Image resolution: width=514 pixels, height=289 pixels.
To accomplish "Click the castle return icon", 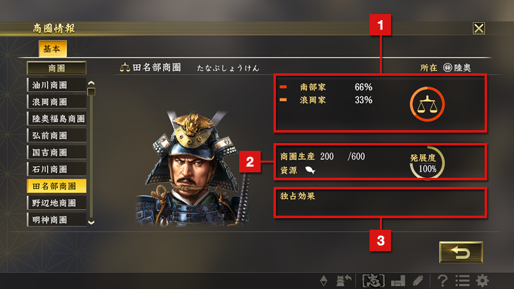I will coord(344,280).
